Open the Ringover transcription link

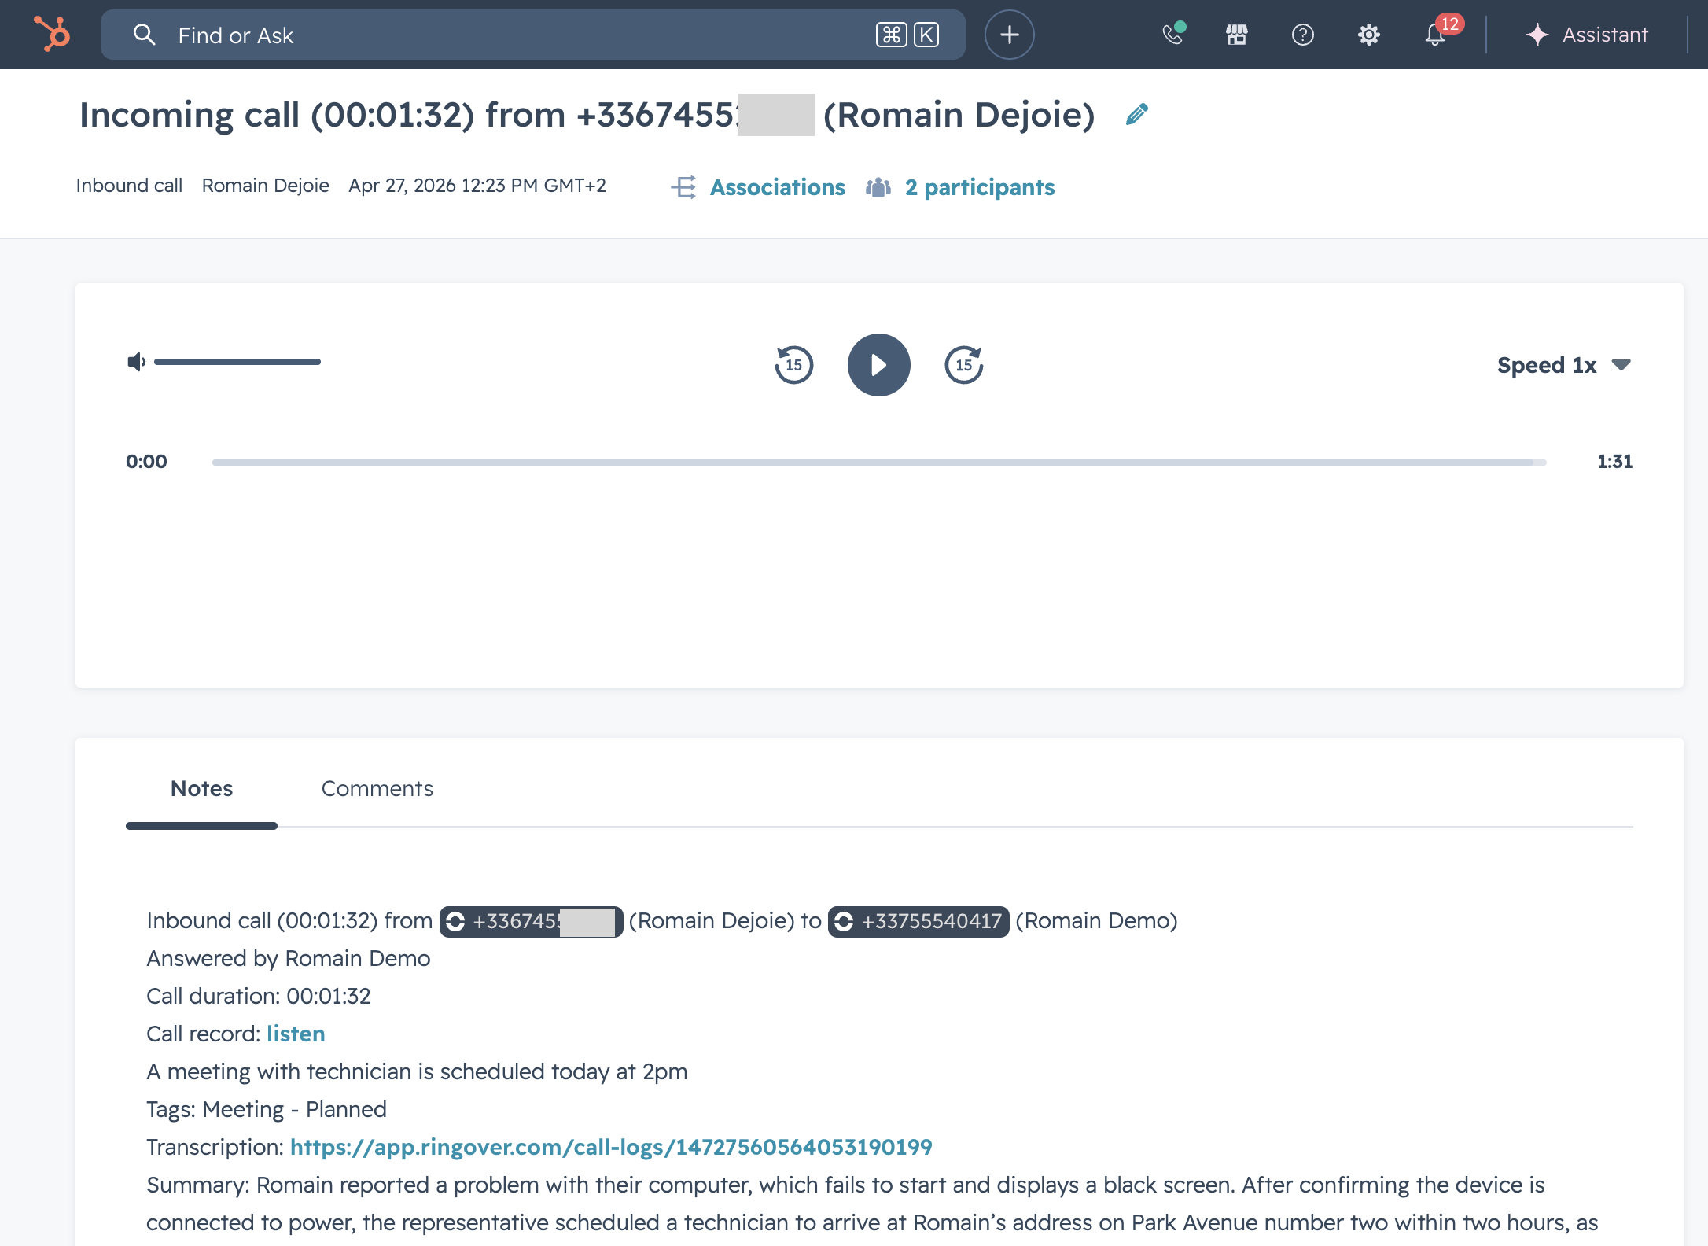(611, 1147)
